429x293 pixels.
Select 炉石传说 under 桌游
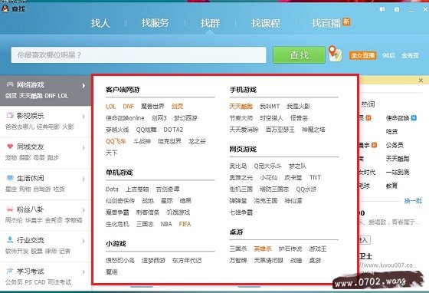[x=290, y=249]
